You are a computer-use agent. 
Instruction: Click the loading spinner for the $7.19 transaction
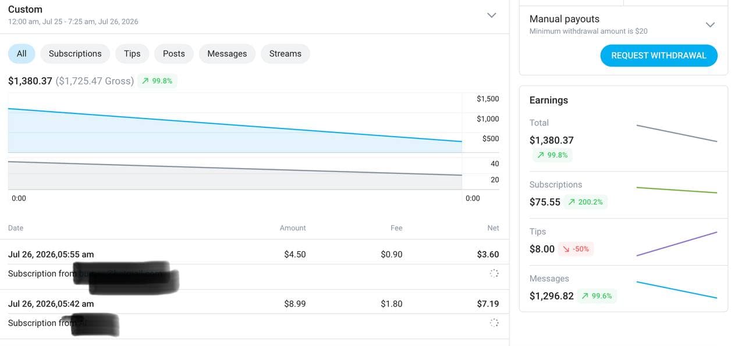[494, 323]
